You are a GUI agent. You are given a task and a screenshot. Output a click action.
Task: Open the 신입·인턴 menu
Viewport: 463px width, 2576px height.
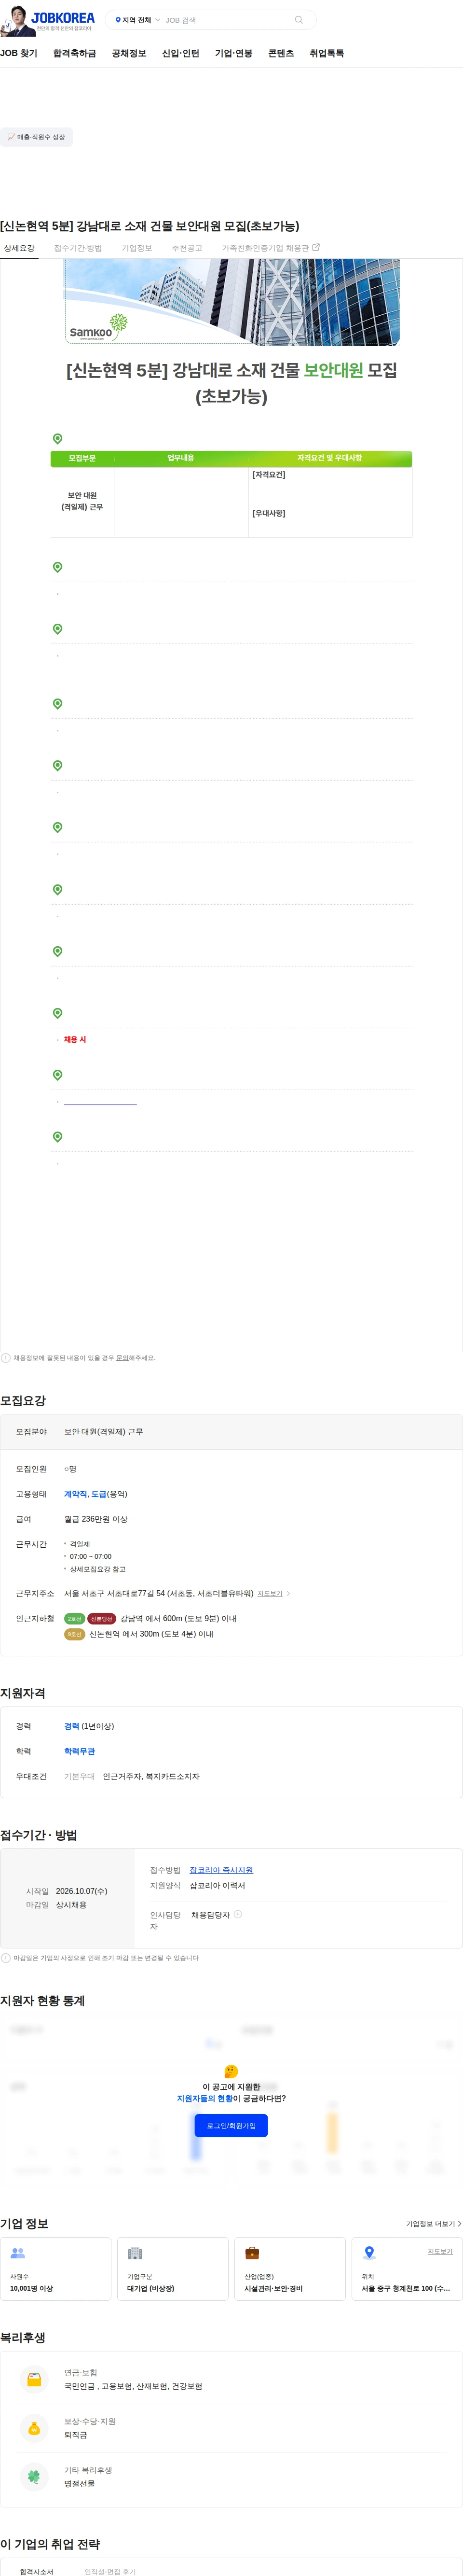click(x=181, y=54)
